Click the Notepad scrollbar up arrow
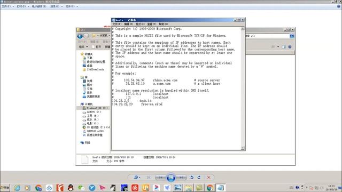Screen dimensions: 342x192 [243, 28]
